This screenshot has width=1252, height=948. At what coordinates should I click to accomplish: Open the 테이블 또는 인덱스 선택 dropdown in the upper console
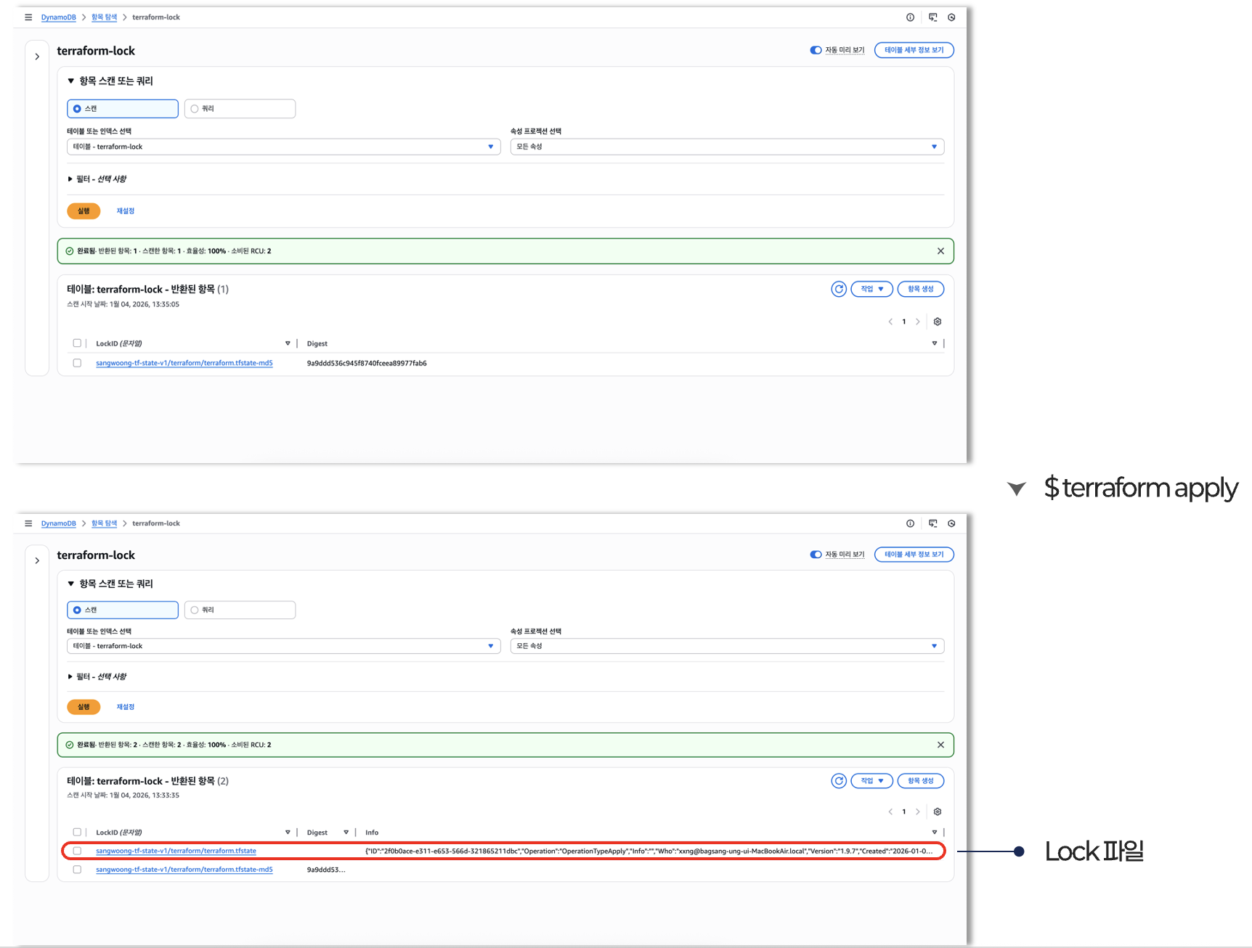[283, 147]
